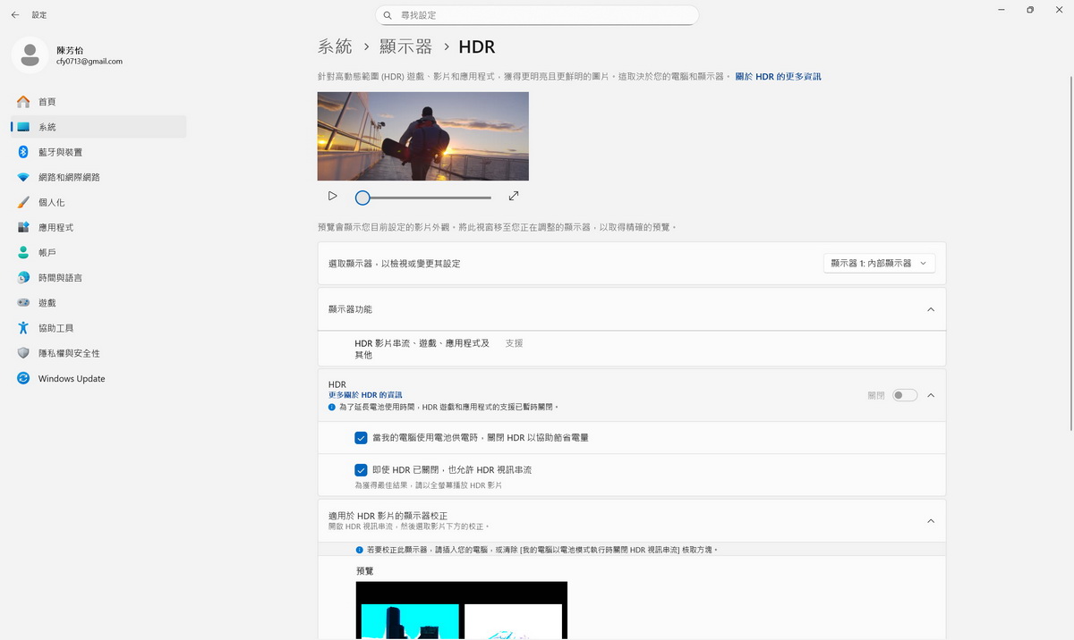Uncheck 允許 HDR 視訊串流 checkbox
This screenshot has height=640, width=1074.
pyautogui.click(x=361, y=470)
